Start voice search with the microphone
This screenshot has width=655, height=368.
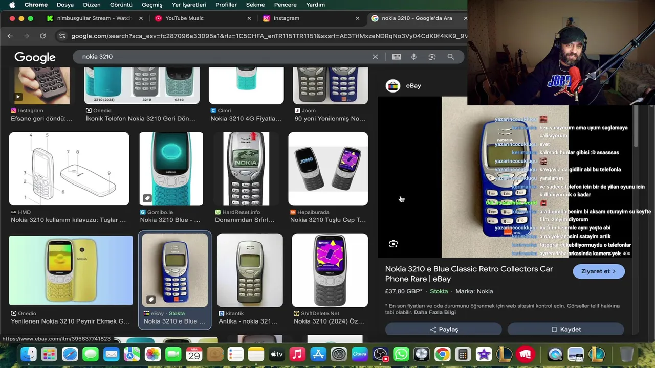[x=414, y=57]
